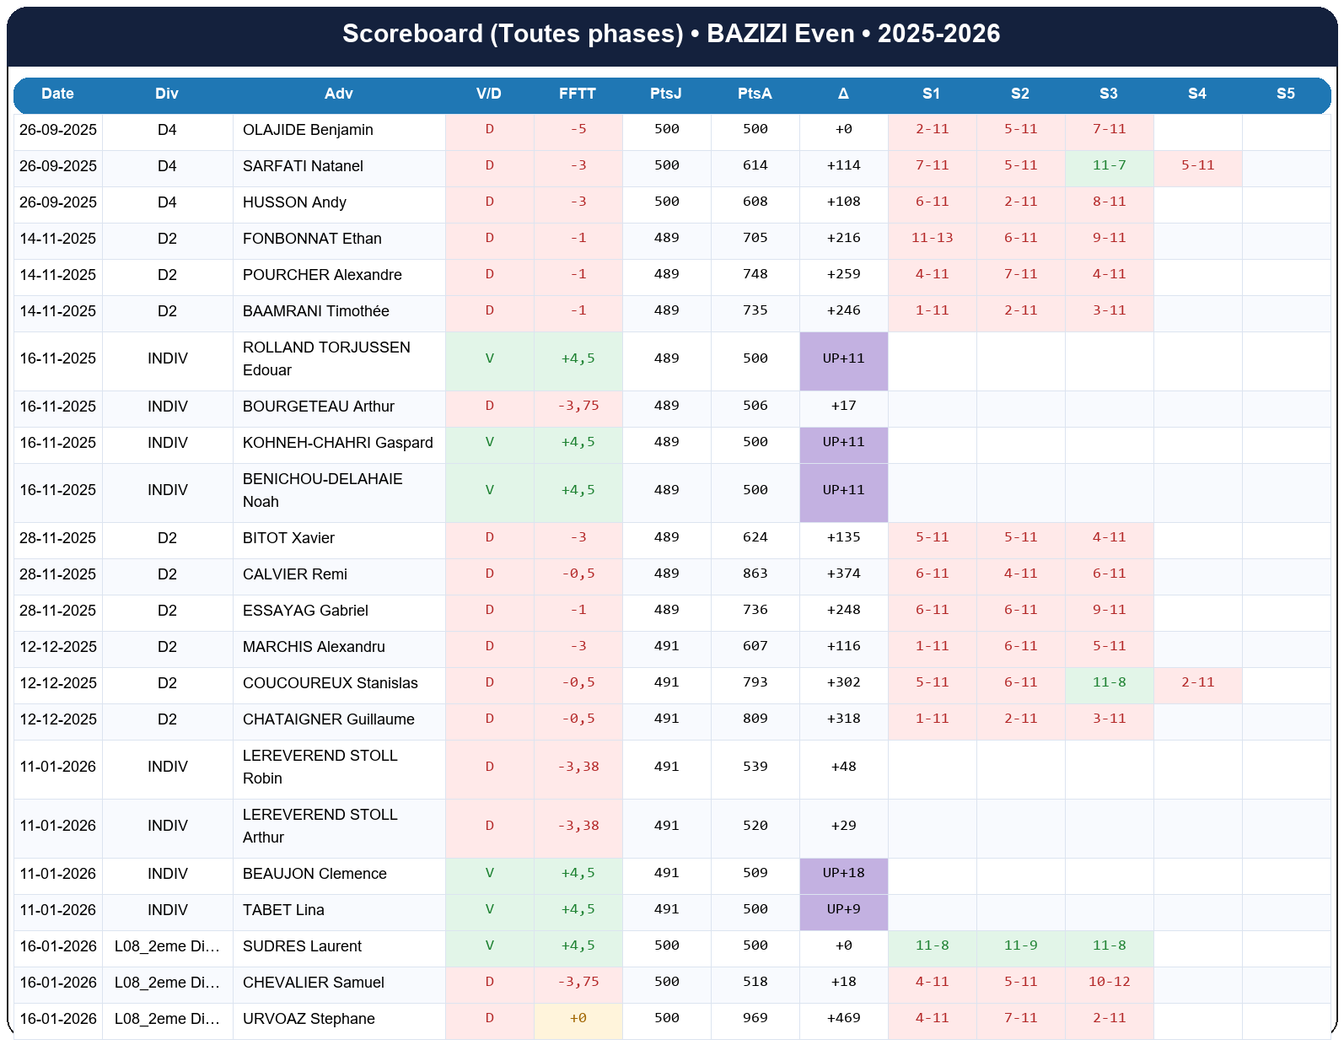The image size is (1344, 1045).
Task: Click the yellow +0 FFTT cell for URVOAZ Stephane
Action: point(578,1018)
